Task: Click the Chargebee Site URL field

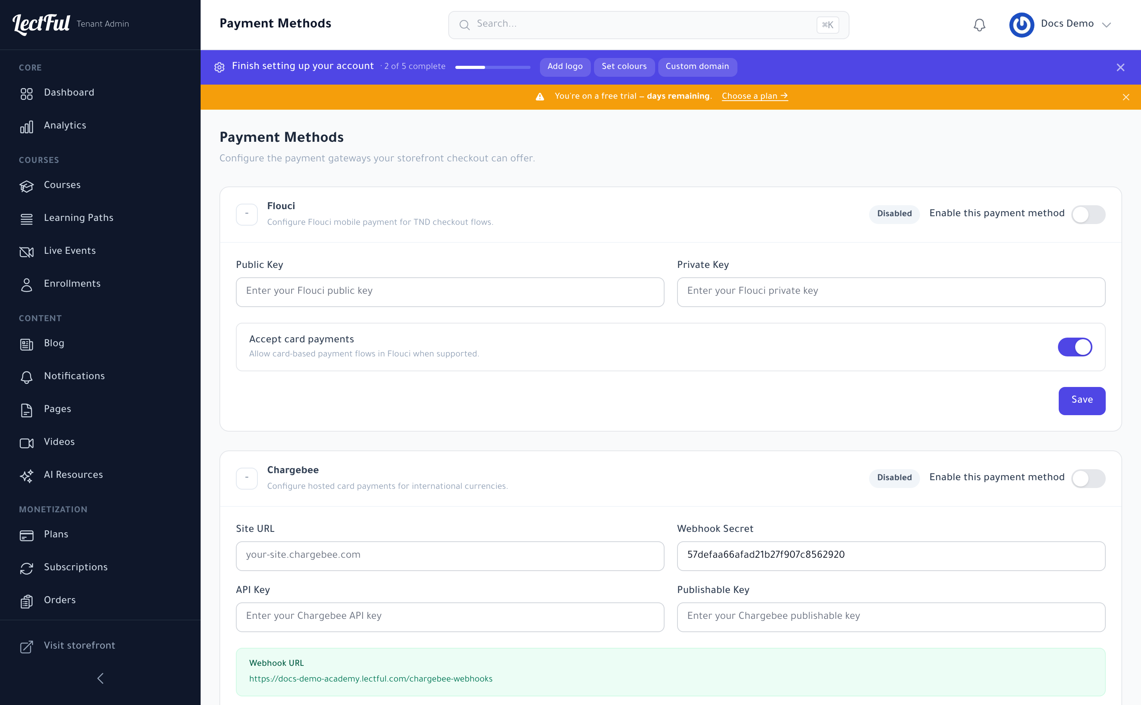Action: click(450, 556)
